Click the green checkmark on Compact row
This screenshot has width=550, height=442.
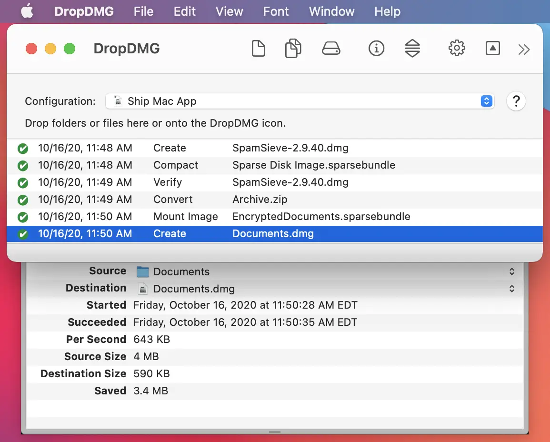(x=23, y=166)
